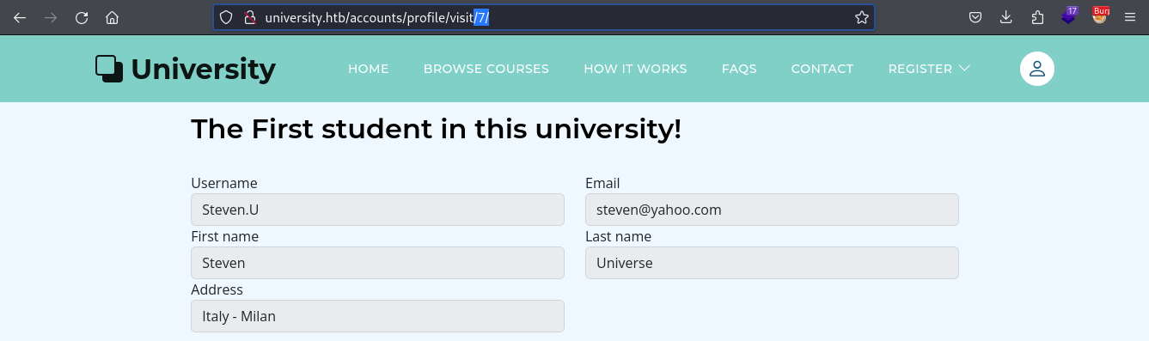Click the University logo icon

(x=109, y=69)
